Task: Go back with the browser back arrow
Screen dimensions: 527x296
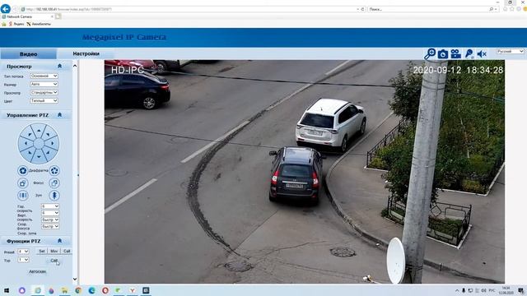Action: click(6, 9)
